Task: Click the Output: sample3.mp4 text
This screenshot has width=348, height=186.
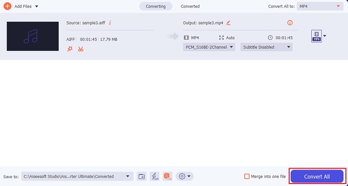Action: pos(203,23)
